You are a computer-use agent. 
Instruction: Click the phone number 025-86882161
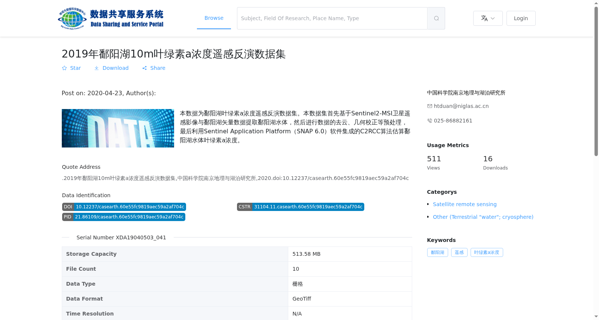coord(453,121)
